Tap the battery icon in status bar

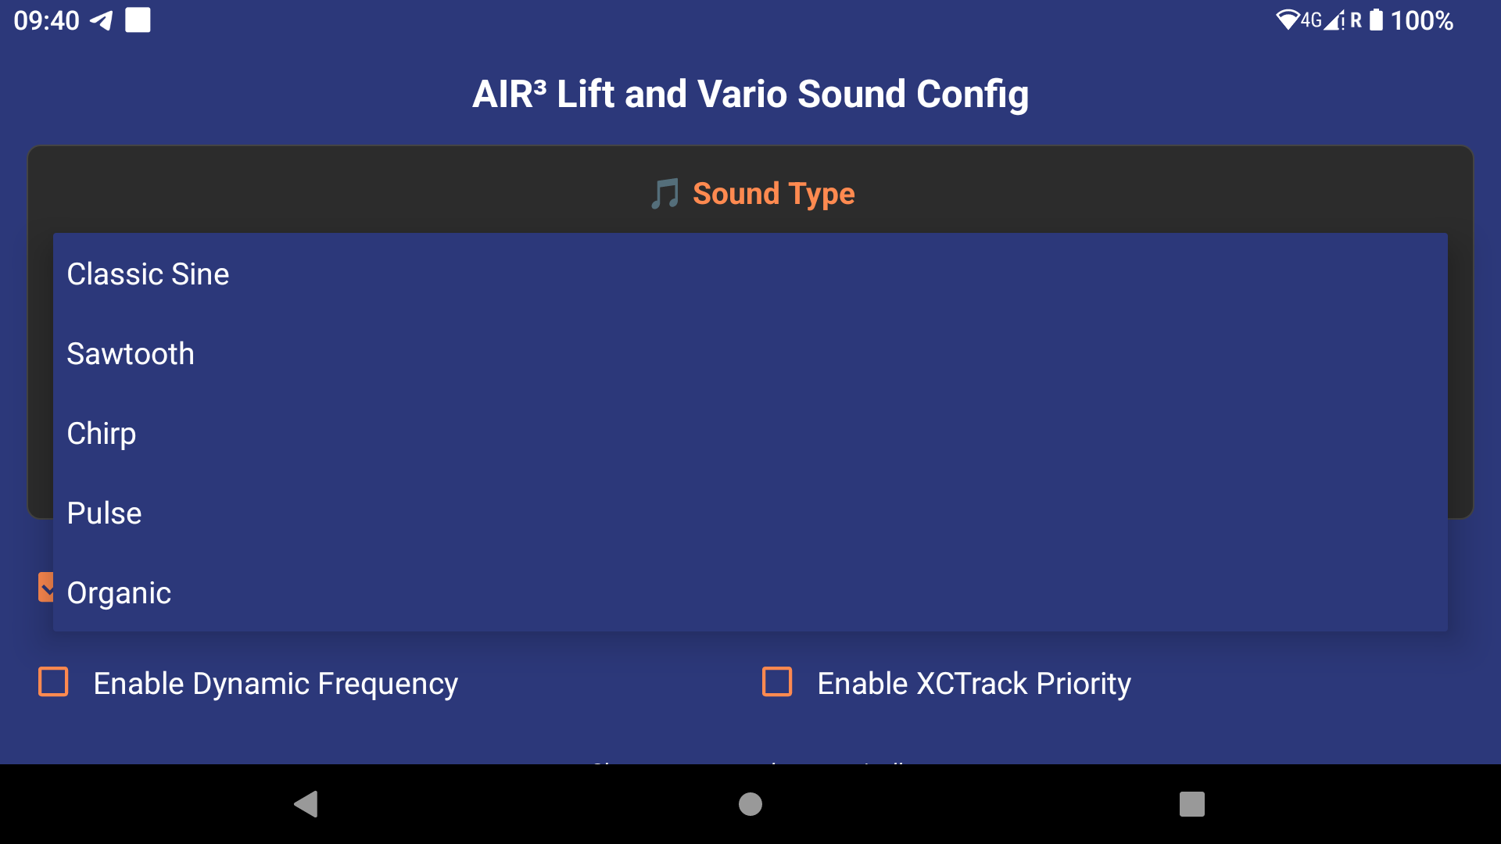1376,20
